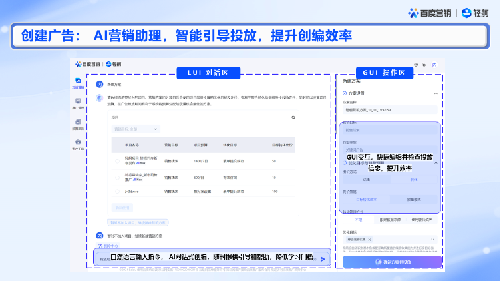Click the search icon in the project card
This screenshot has width=501, height=281.
293,117
